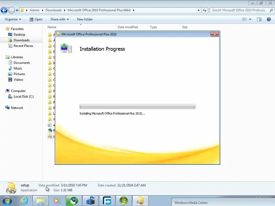Open the Share with menu

59,19
